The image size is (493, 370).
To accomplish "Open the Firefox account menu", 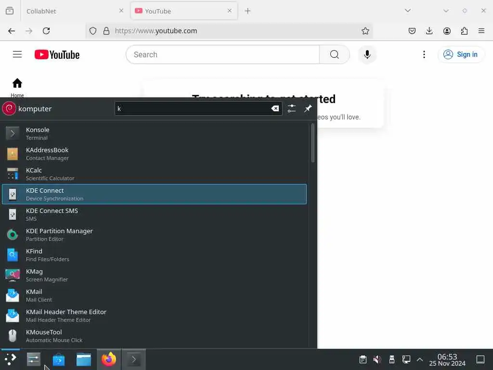I will click(x=447, y=31).
